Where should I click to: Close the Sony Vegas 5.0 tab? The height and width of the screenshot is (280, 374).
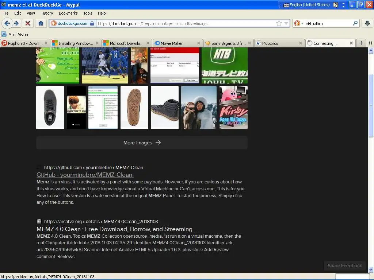pos(249,43)
